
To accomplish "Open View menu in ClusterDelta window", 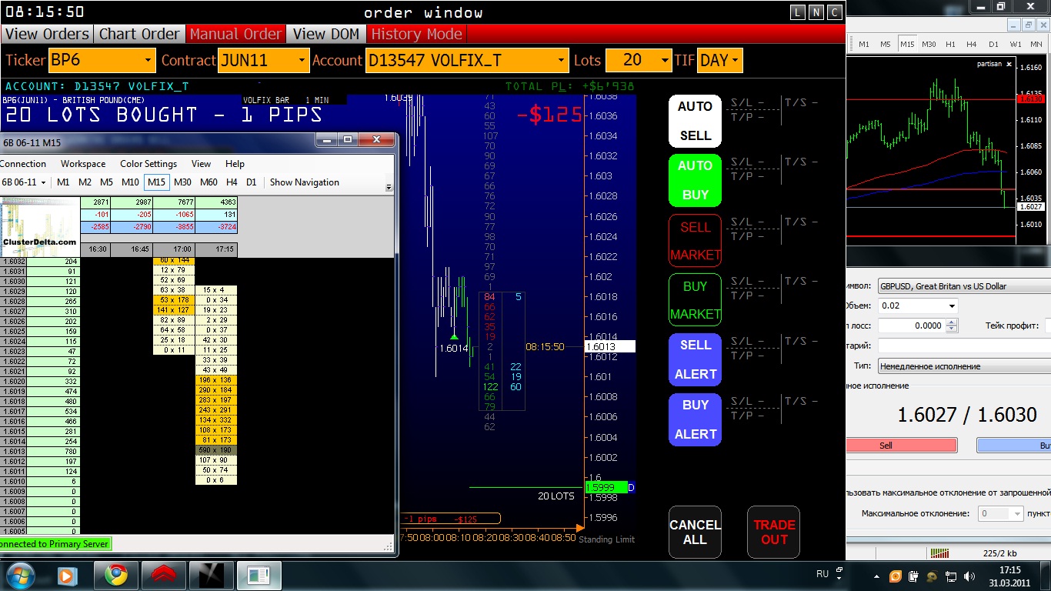I will [201, 164].
